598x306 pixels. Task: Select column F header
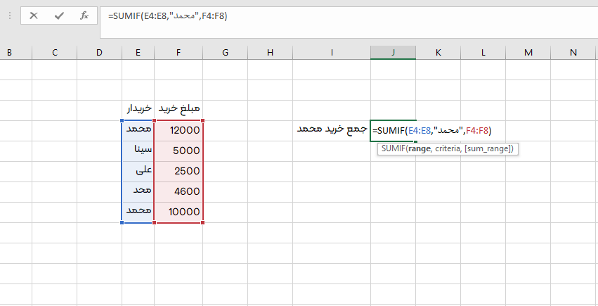coord(178,52)
